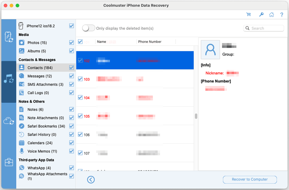Uncheck the checkbox for contact row 103
Screen dimensions: 289x190
pyautogui.click(x=80, y=79)
